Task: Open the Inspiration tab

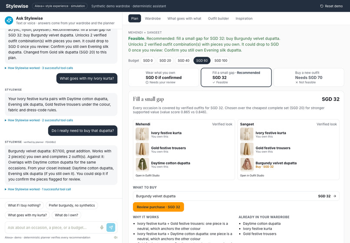Action: (244, 19)
